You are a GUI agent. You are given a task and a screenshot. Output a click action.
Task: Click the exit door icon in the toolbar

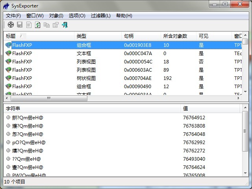click(x=65, y=25)
